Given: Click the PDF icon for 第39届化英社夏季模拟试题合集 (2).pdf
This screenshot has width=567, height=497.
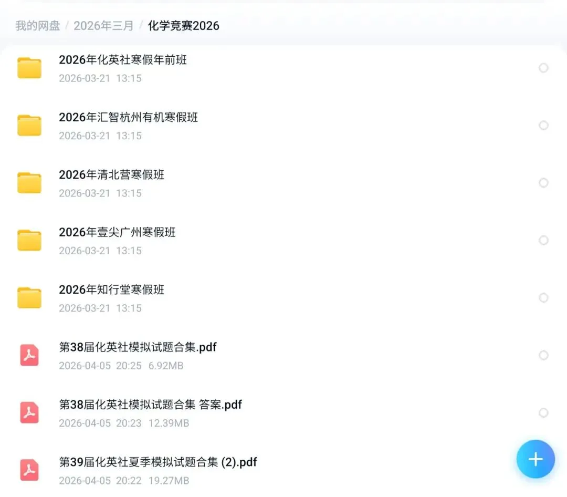Looking at the screenshot, I should (x=29, y=471).
